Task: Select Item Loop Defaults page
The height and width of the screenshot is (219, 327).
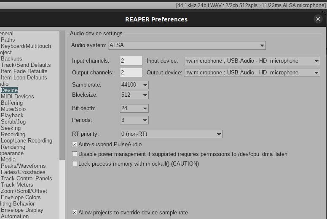Action: click(24, 78)
